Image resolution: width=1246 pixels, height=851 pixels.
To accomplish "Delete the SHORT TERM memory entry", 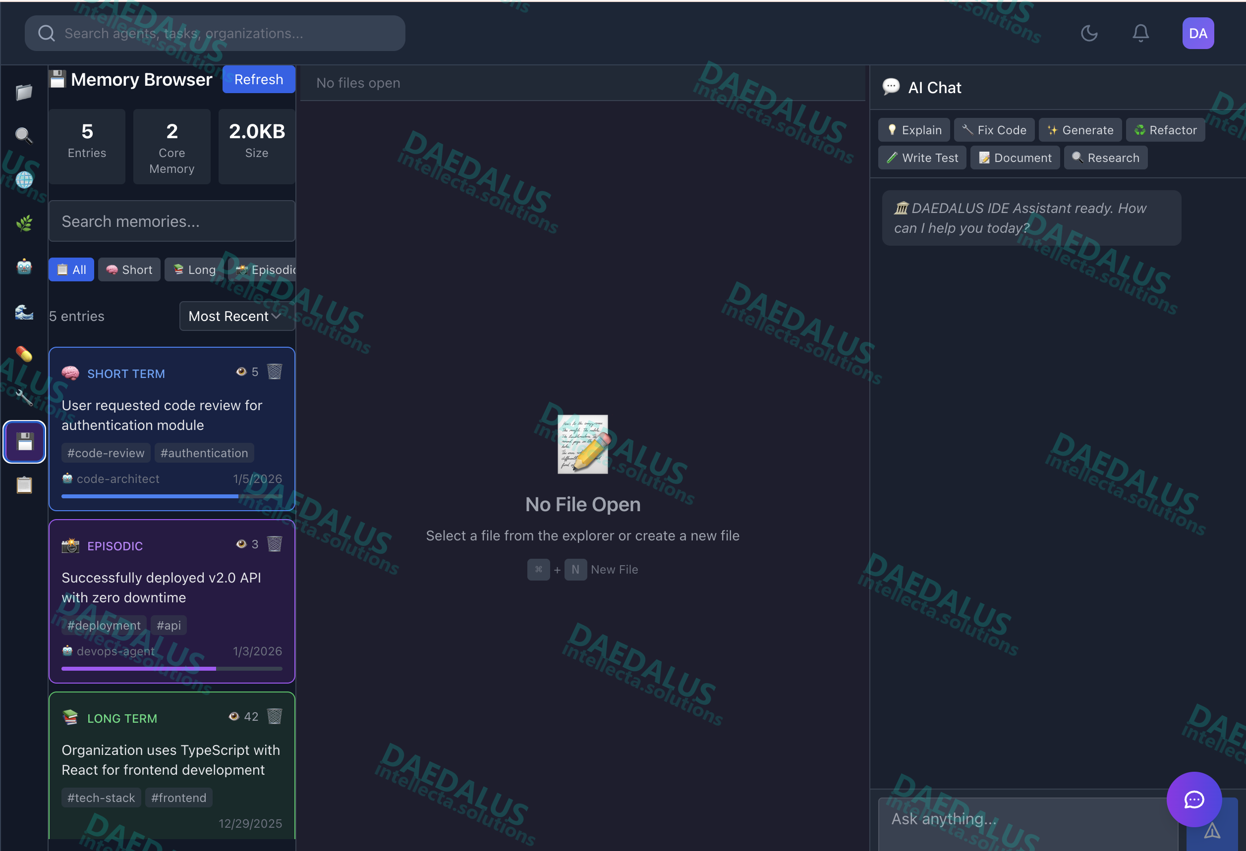I will (275, 372).
